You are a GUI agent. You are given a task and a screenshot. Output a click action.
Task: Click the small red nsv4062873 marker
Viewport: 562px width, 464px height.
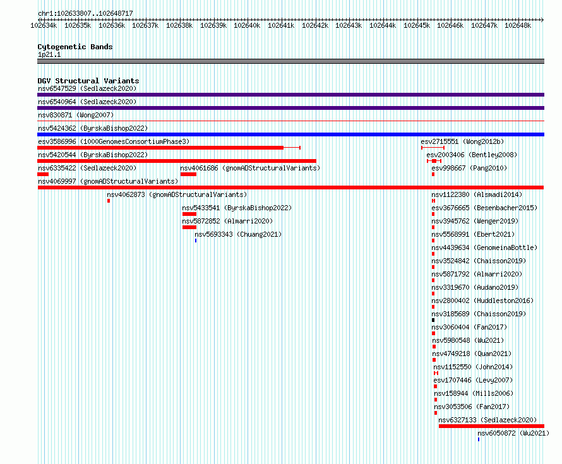pyautogui.click(x=109, y=201)
